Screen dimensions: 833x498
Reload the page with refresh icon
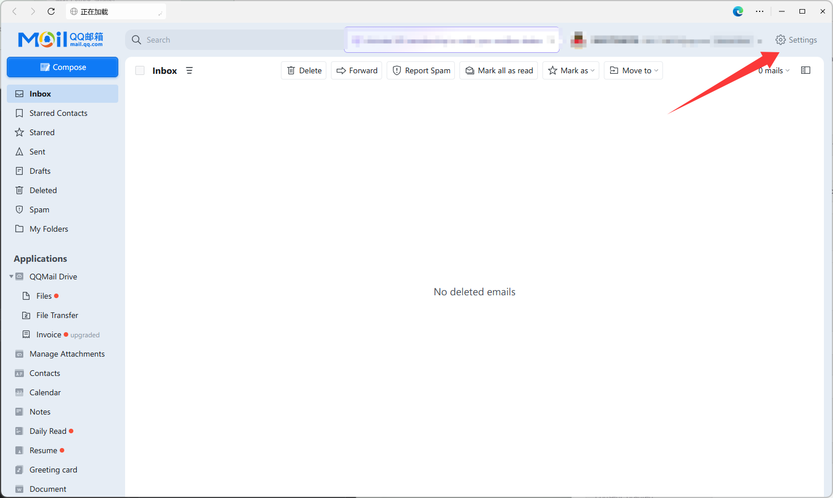51,11
